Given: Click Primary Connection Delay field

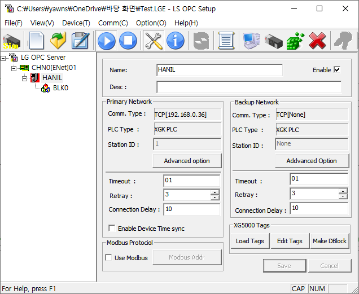Looking at the screenshot, I should (191, 209).
